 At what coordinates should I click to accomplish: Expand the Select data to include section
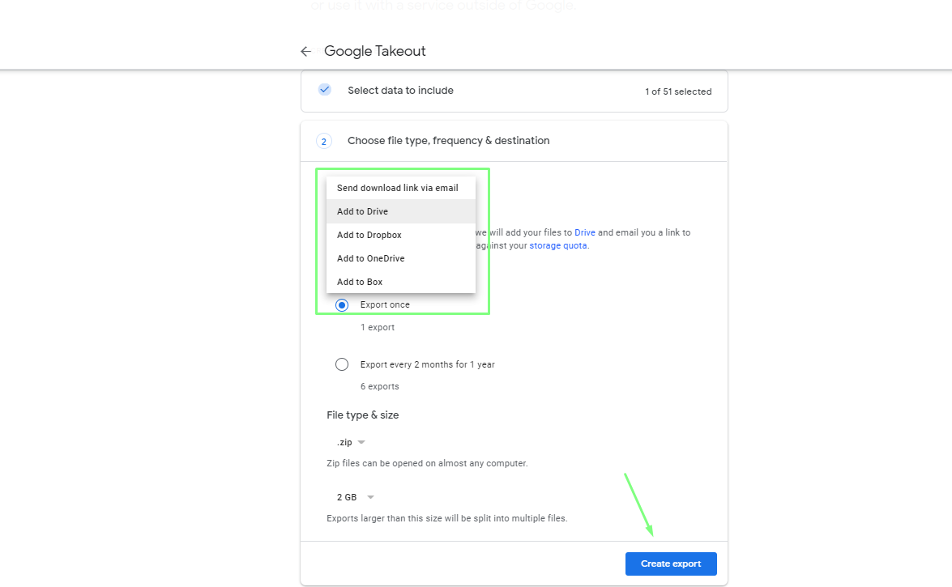pos(400,91)
